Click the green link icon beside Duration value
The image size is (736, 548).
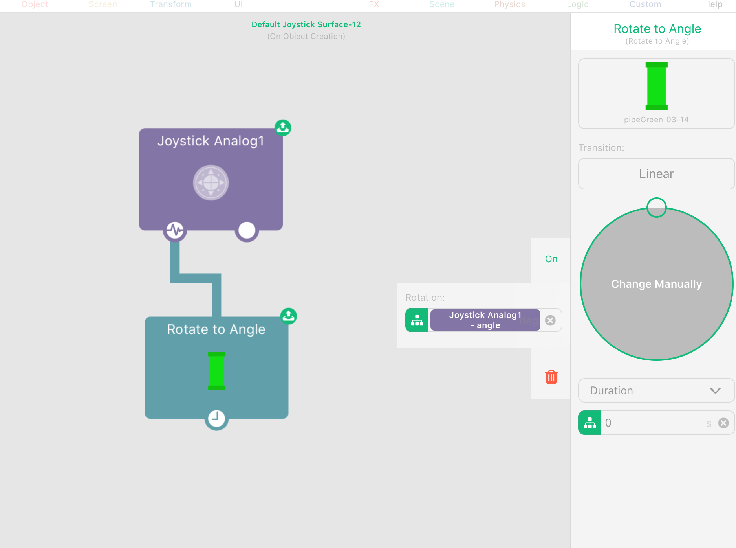pos(590,423)
